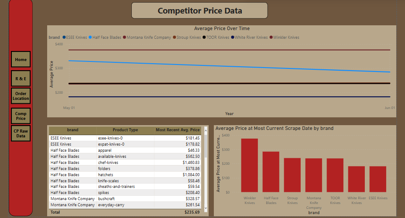
Task: Select the Half Face Blades bar
Action: click(271, 172)
